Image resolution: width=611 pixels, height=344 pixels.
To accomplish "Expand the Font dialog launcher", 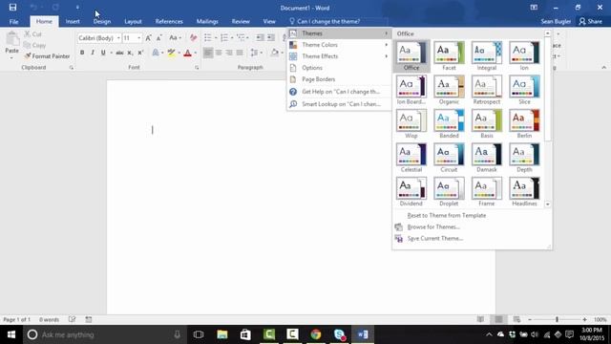I will (x=197, y=68).
